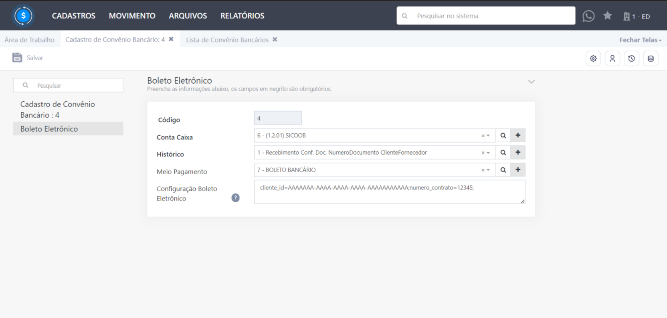Click textarea resize handle corner
667x318 pixels.
click(523, 201)
